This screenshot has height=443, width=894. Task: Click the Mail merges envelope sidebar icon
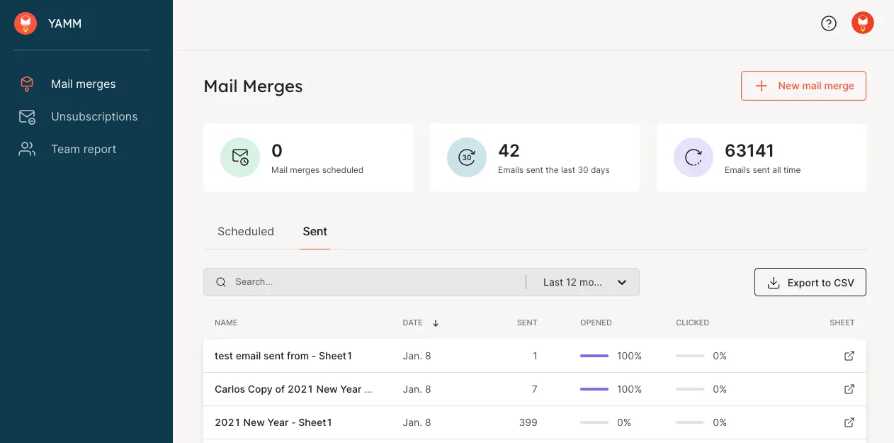pos(27,84)
